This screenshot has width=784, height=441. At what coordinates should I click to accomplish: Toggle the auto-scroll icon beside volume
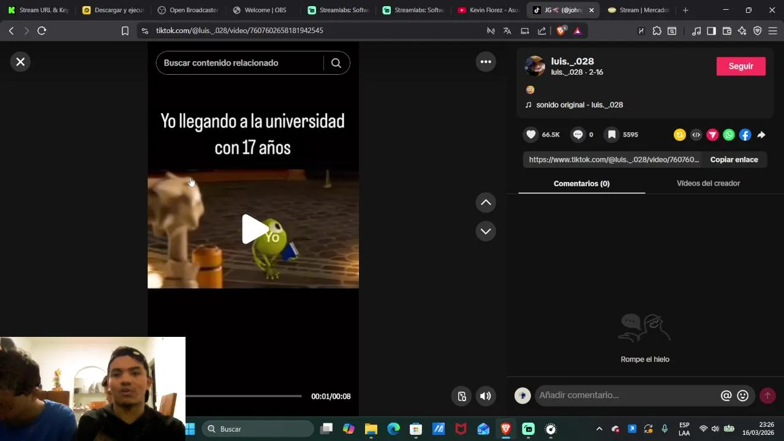[x=462, y=396]
